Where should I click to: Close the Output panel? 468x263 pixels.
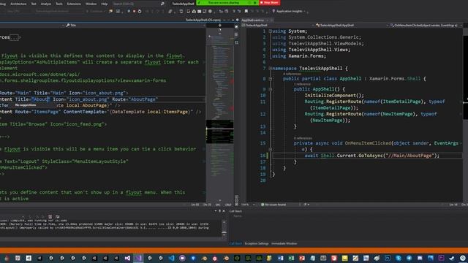point(224,211)
